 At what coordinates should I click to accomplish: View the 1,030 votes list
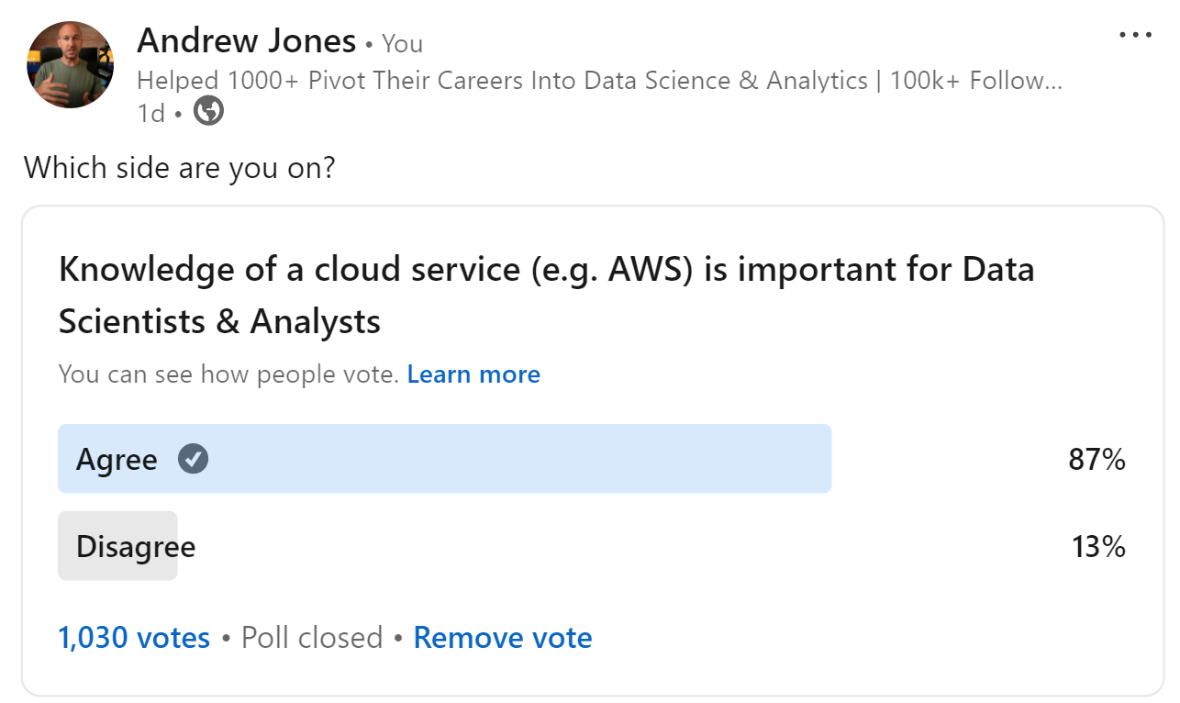134,638
